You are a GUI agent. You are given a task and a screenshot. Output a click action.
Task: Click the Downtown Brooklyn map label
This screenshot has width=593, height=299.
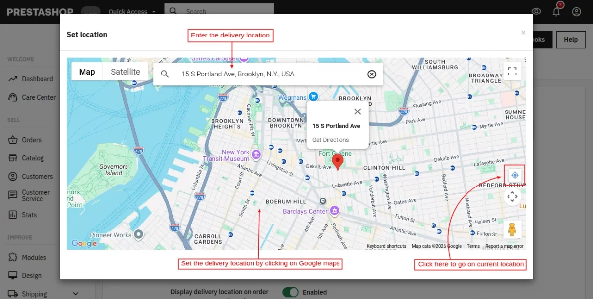[x=286, y=123]
